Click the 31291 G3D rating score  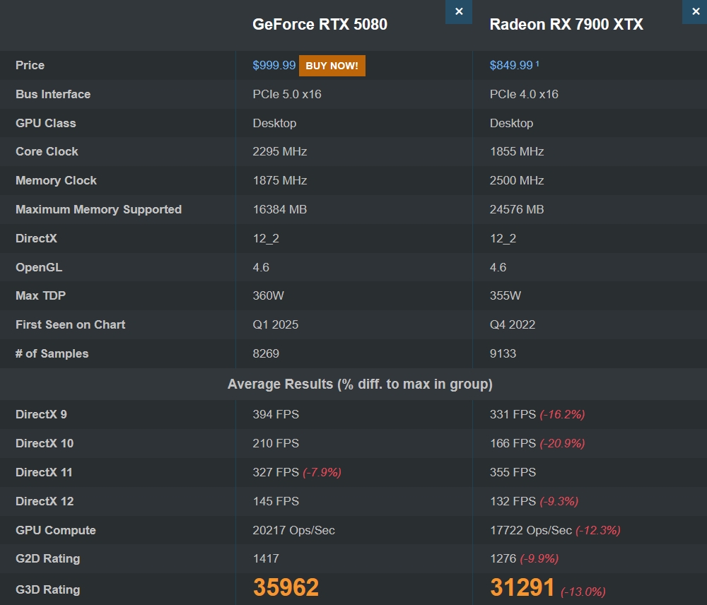click(x=522, y=587)
